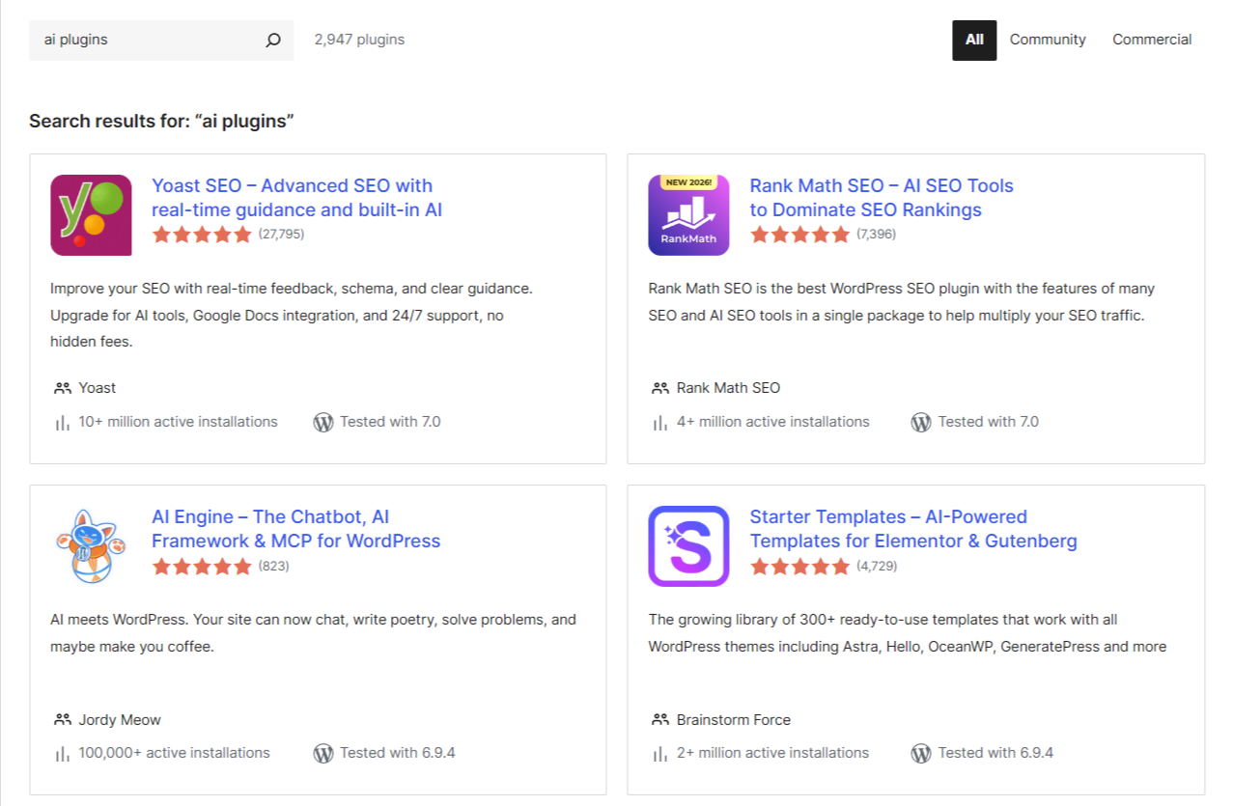Click the Jordy Meow author name

pyautogui.click(x=120, y=719)
